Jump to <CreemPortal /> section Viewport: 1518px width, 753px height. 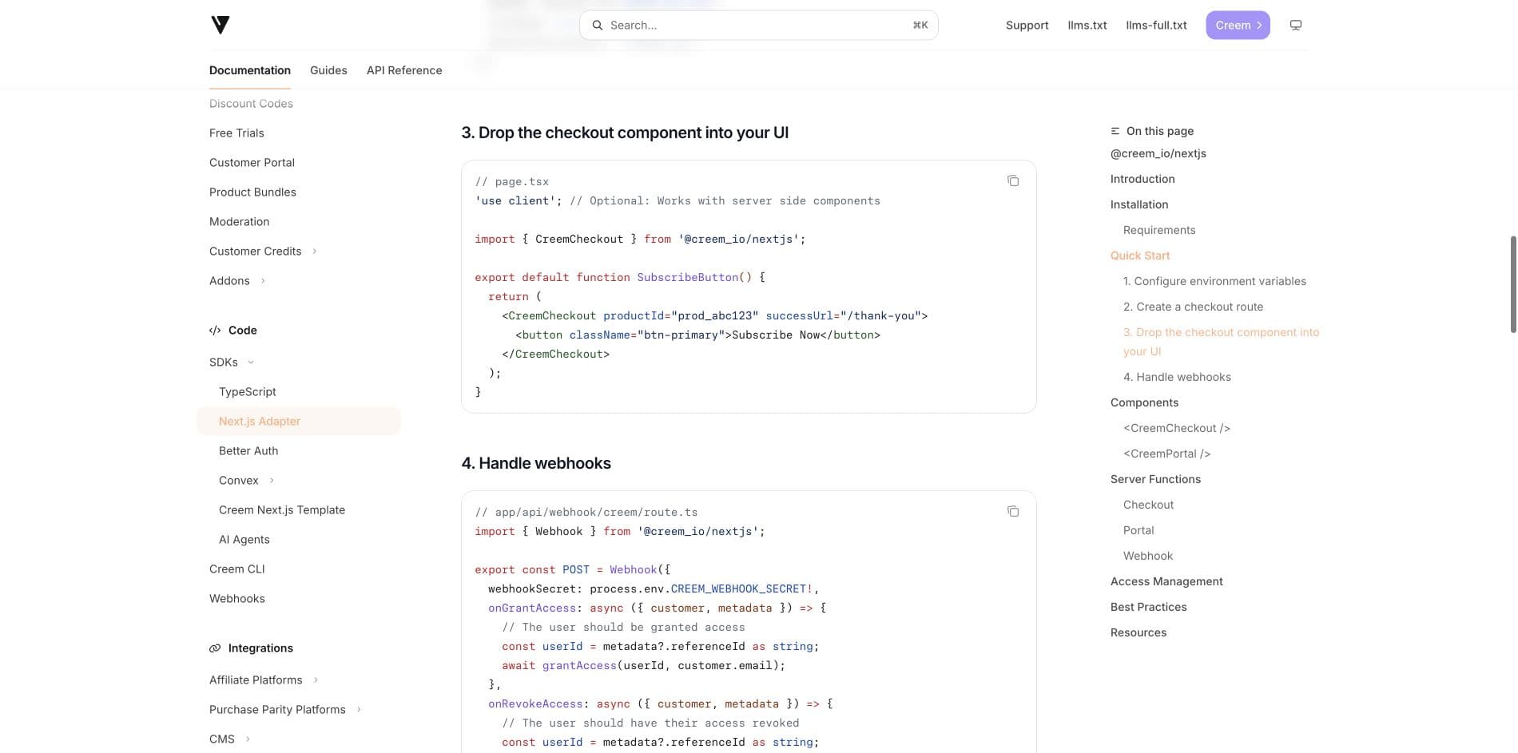[1166, 454]
